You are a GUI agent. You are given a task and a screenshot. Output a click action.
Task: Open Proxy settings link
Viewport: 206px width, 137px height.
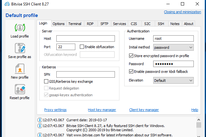click(55, 110)
